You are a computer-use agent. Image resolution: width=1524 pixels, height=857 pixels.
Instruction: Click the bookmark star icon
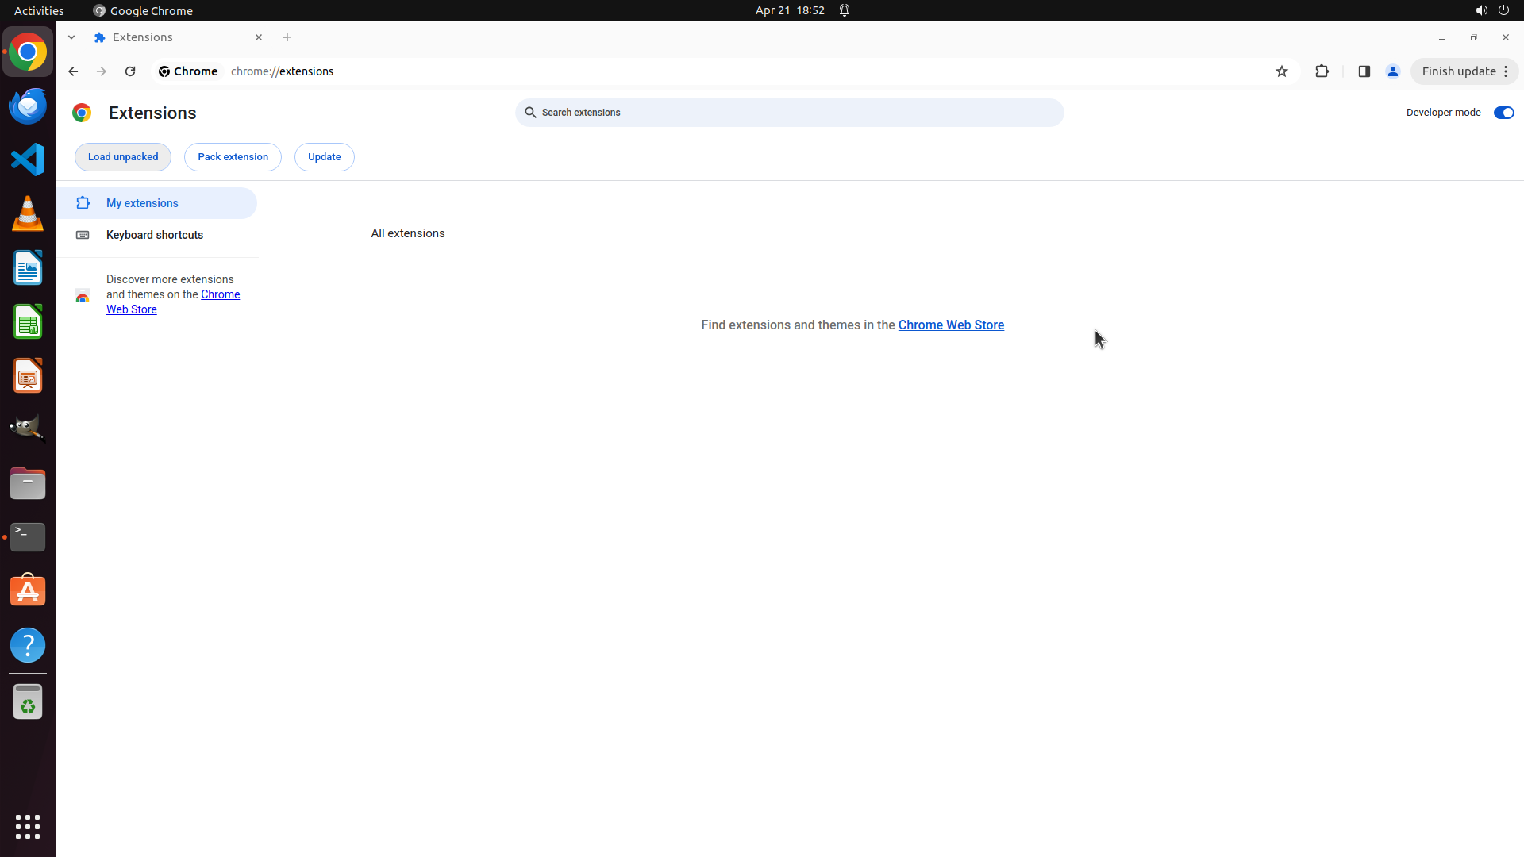(1281, 71)
